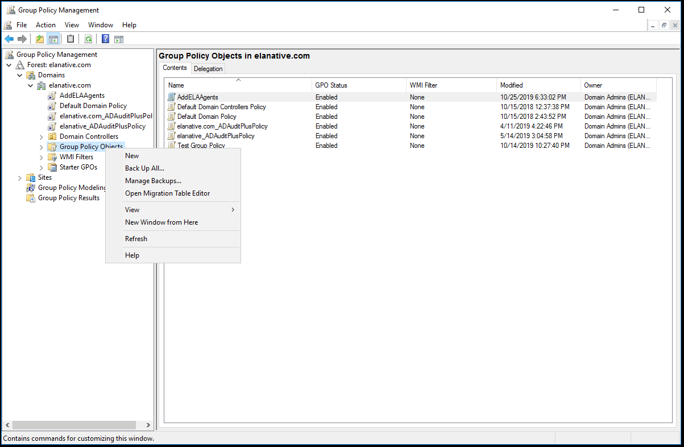Viewport: 684px width, 447px height.
Task: Open the File menu
Action: 22,25
